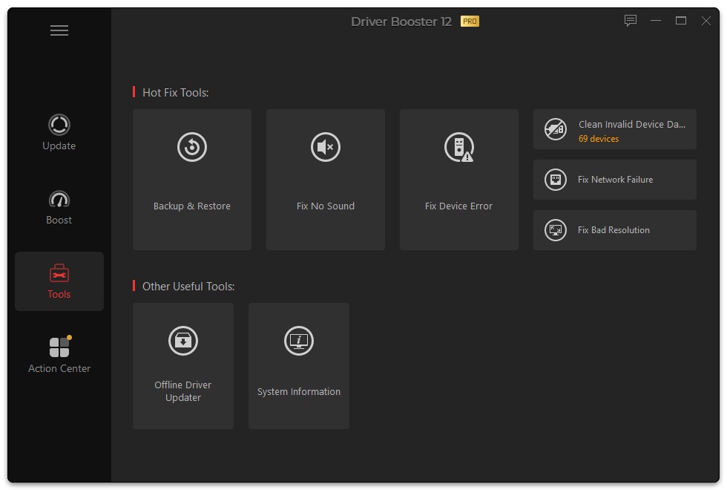The width and height of the screenshot is (727, 490).
Task: Minimize the Driver Booster window
Action: [x=656, y=21]
